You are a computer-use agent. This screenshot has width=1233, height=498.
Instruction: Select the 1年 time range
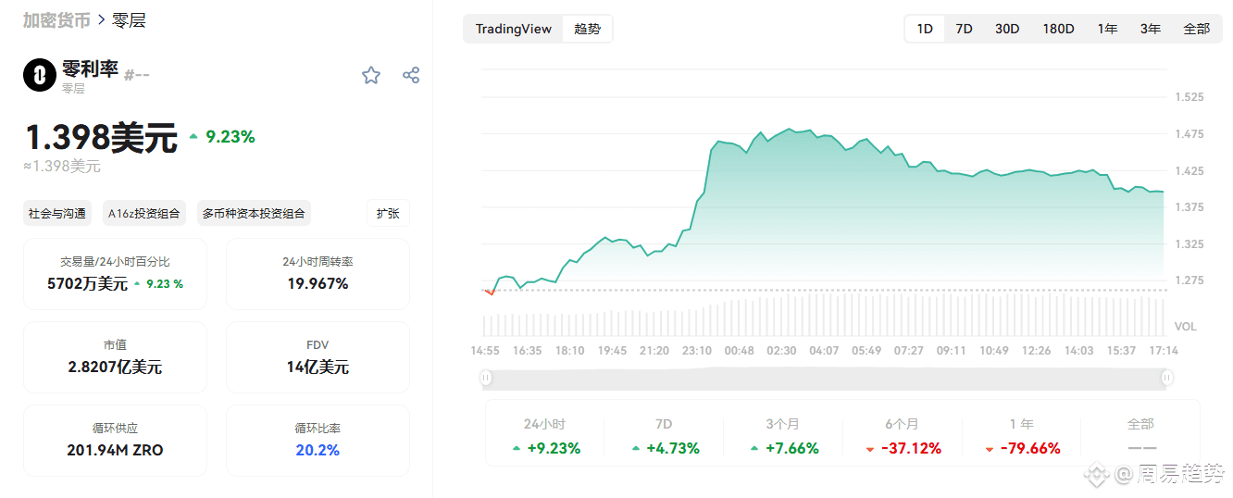(x=1107, y=29)
